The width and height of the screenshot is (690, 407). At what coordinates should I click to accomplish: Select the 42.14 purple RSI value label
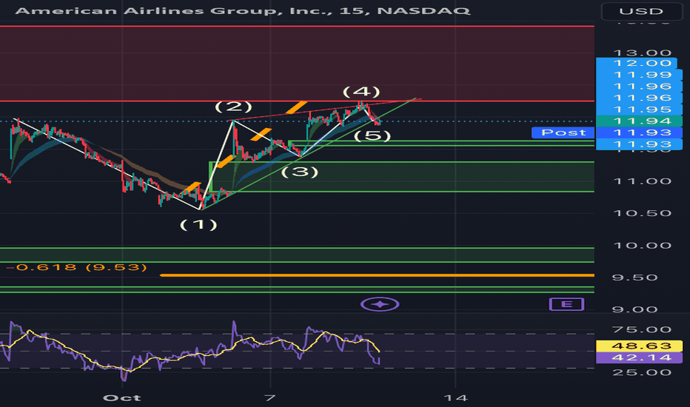pos(639,357)
